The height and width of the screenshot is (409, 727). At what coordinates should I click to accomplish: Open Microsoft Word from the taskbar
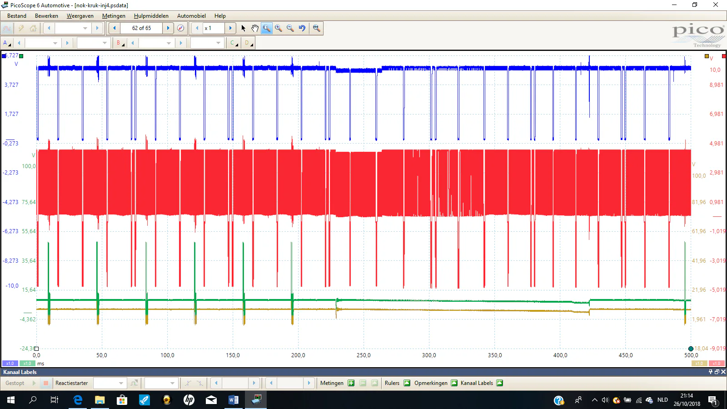[x=234, y=400]
